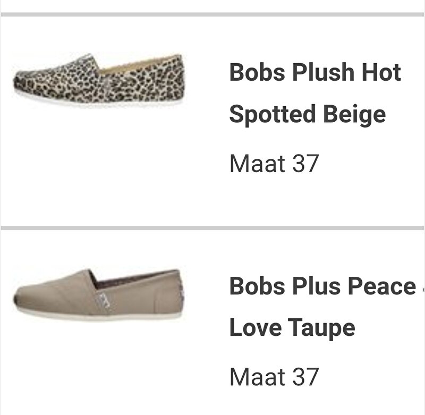Tap the gray divider above the first product

tap(212, 14)
